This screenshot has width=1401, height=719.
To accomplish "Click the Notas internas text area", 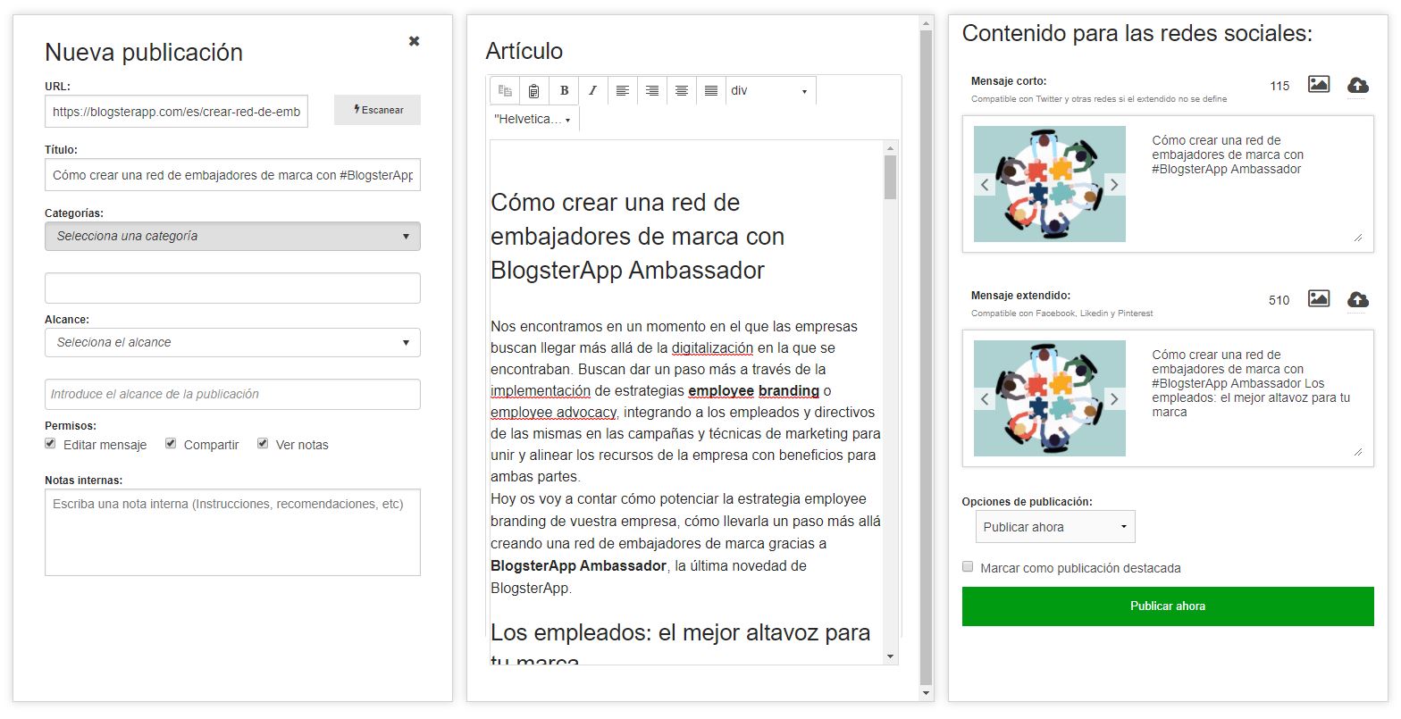I will click(232, 532).
